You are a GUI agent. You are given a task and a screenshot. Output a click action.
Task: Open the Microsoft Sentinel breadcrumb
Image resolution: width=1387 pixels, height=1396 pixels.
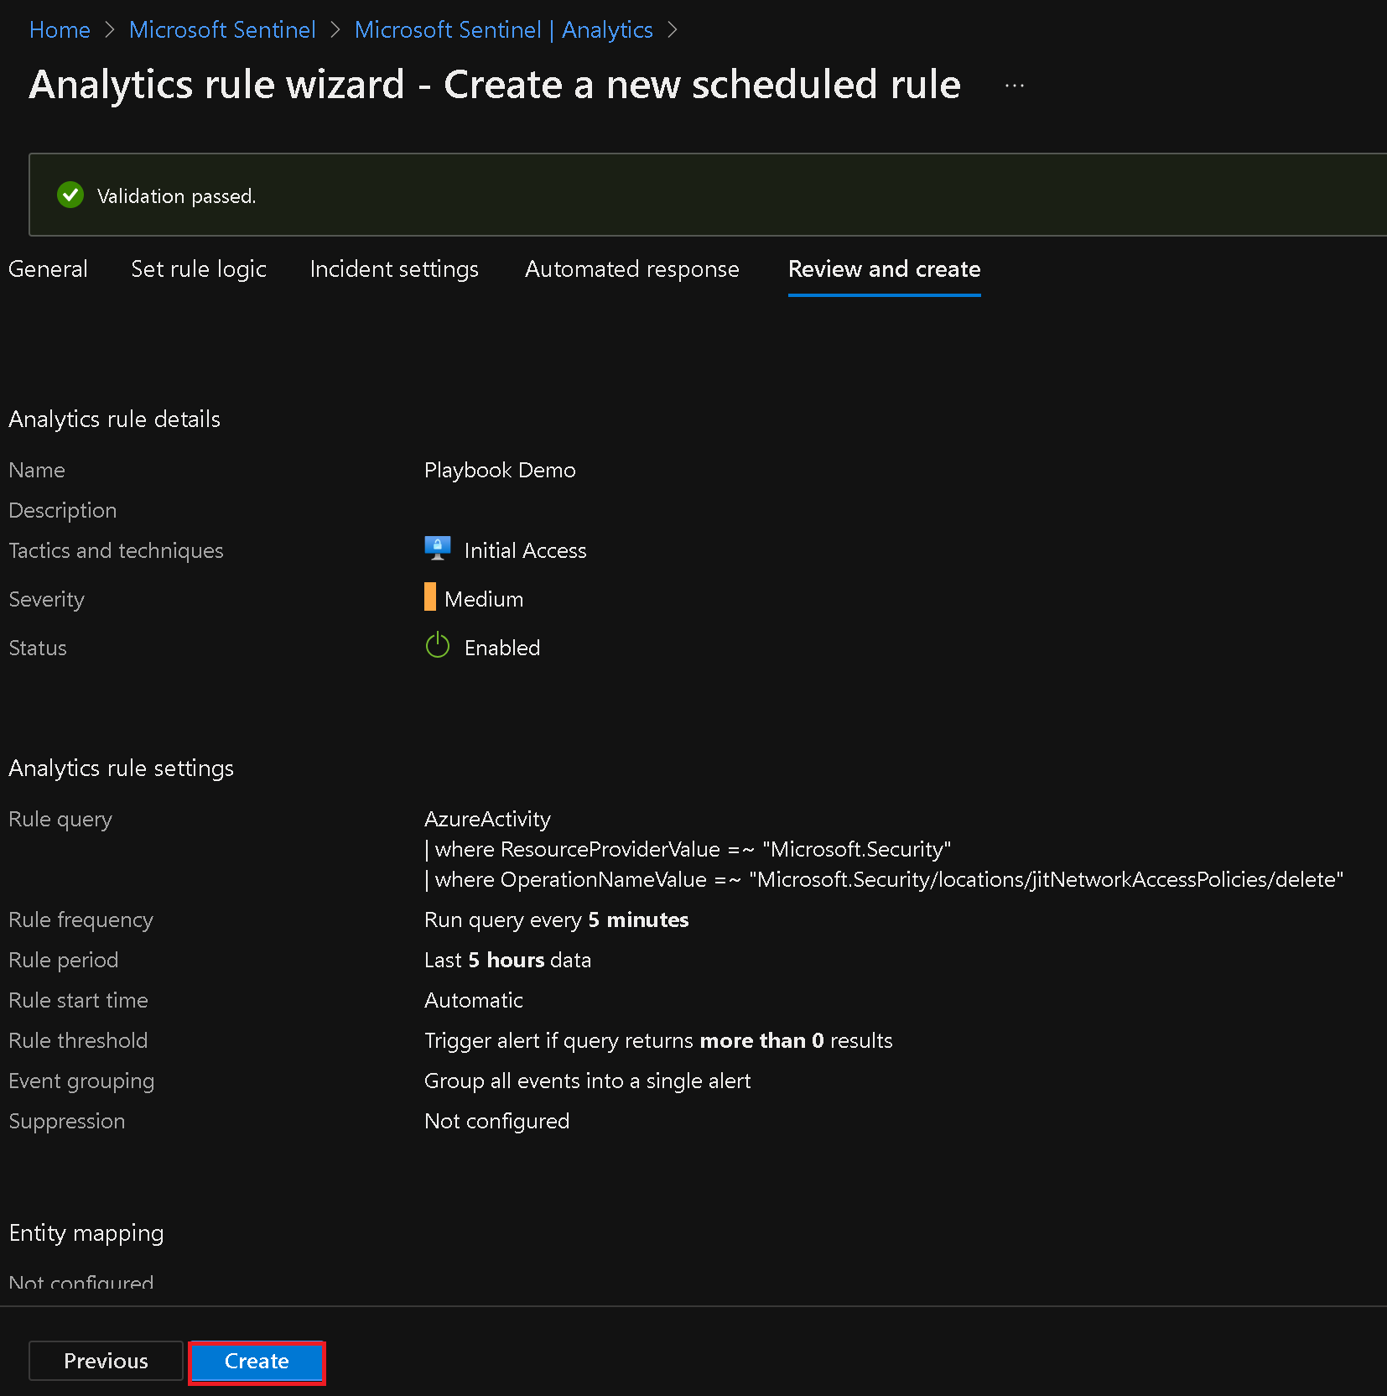coord(222,29)
